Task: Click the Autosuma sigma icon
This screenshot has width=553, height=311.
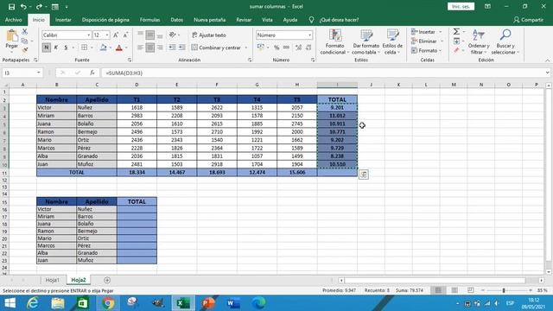Action: (456, 32)
